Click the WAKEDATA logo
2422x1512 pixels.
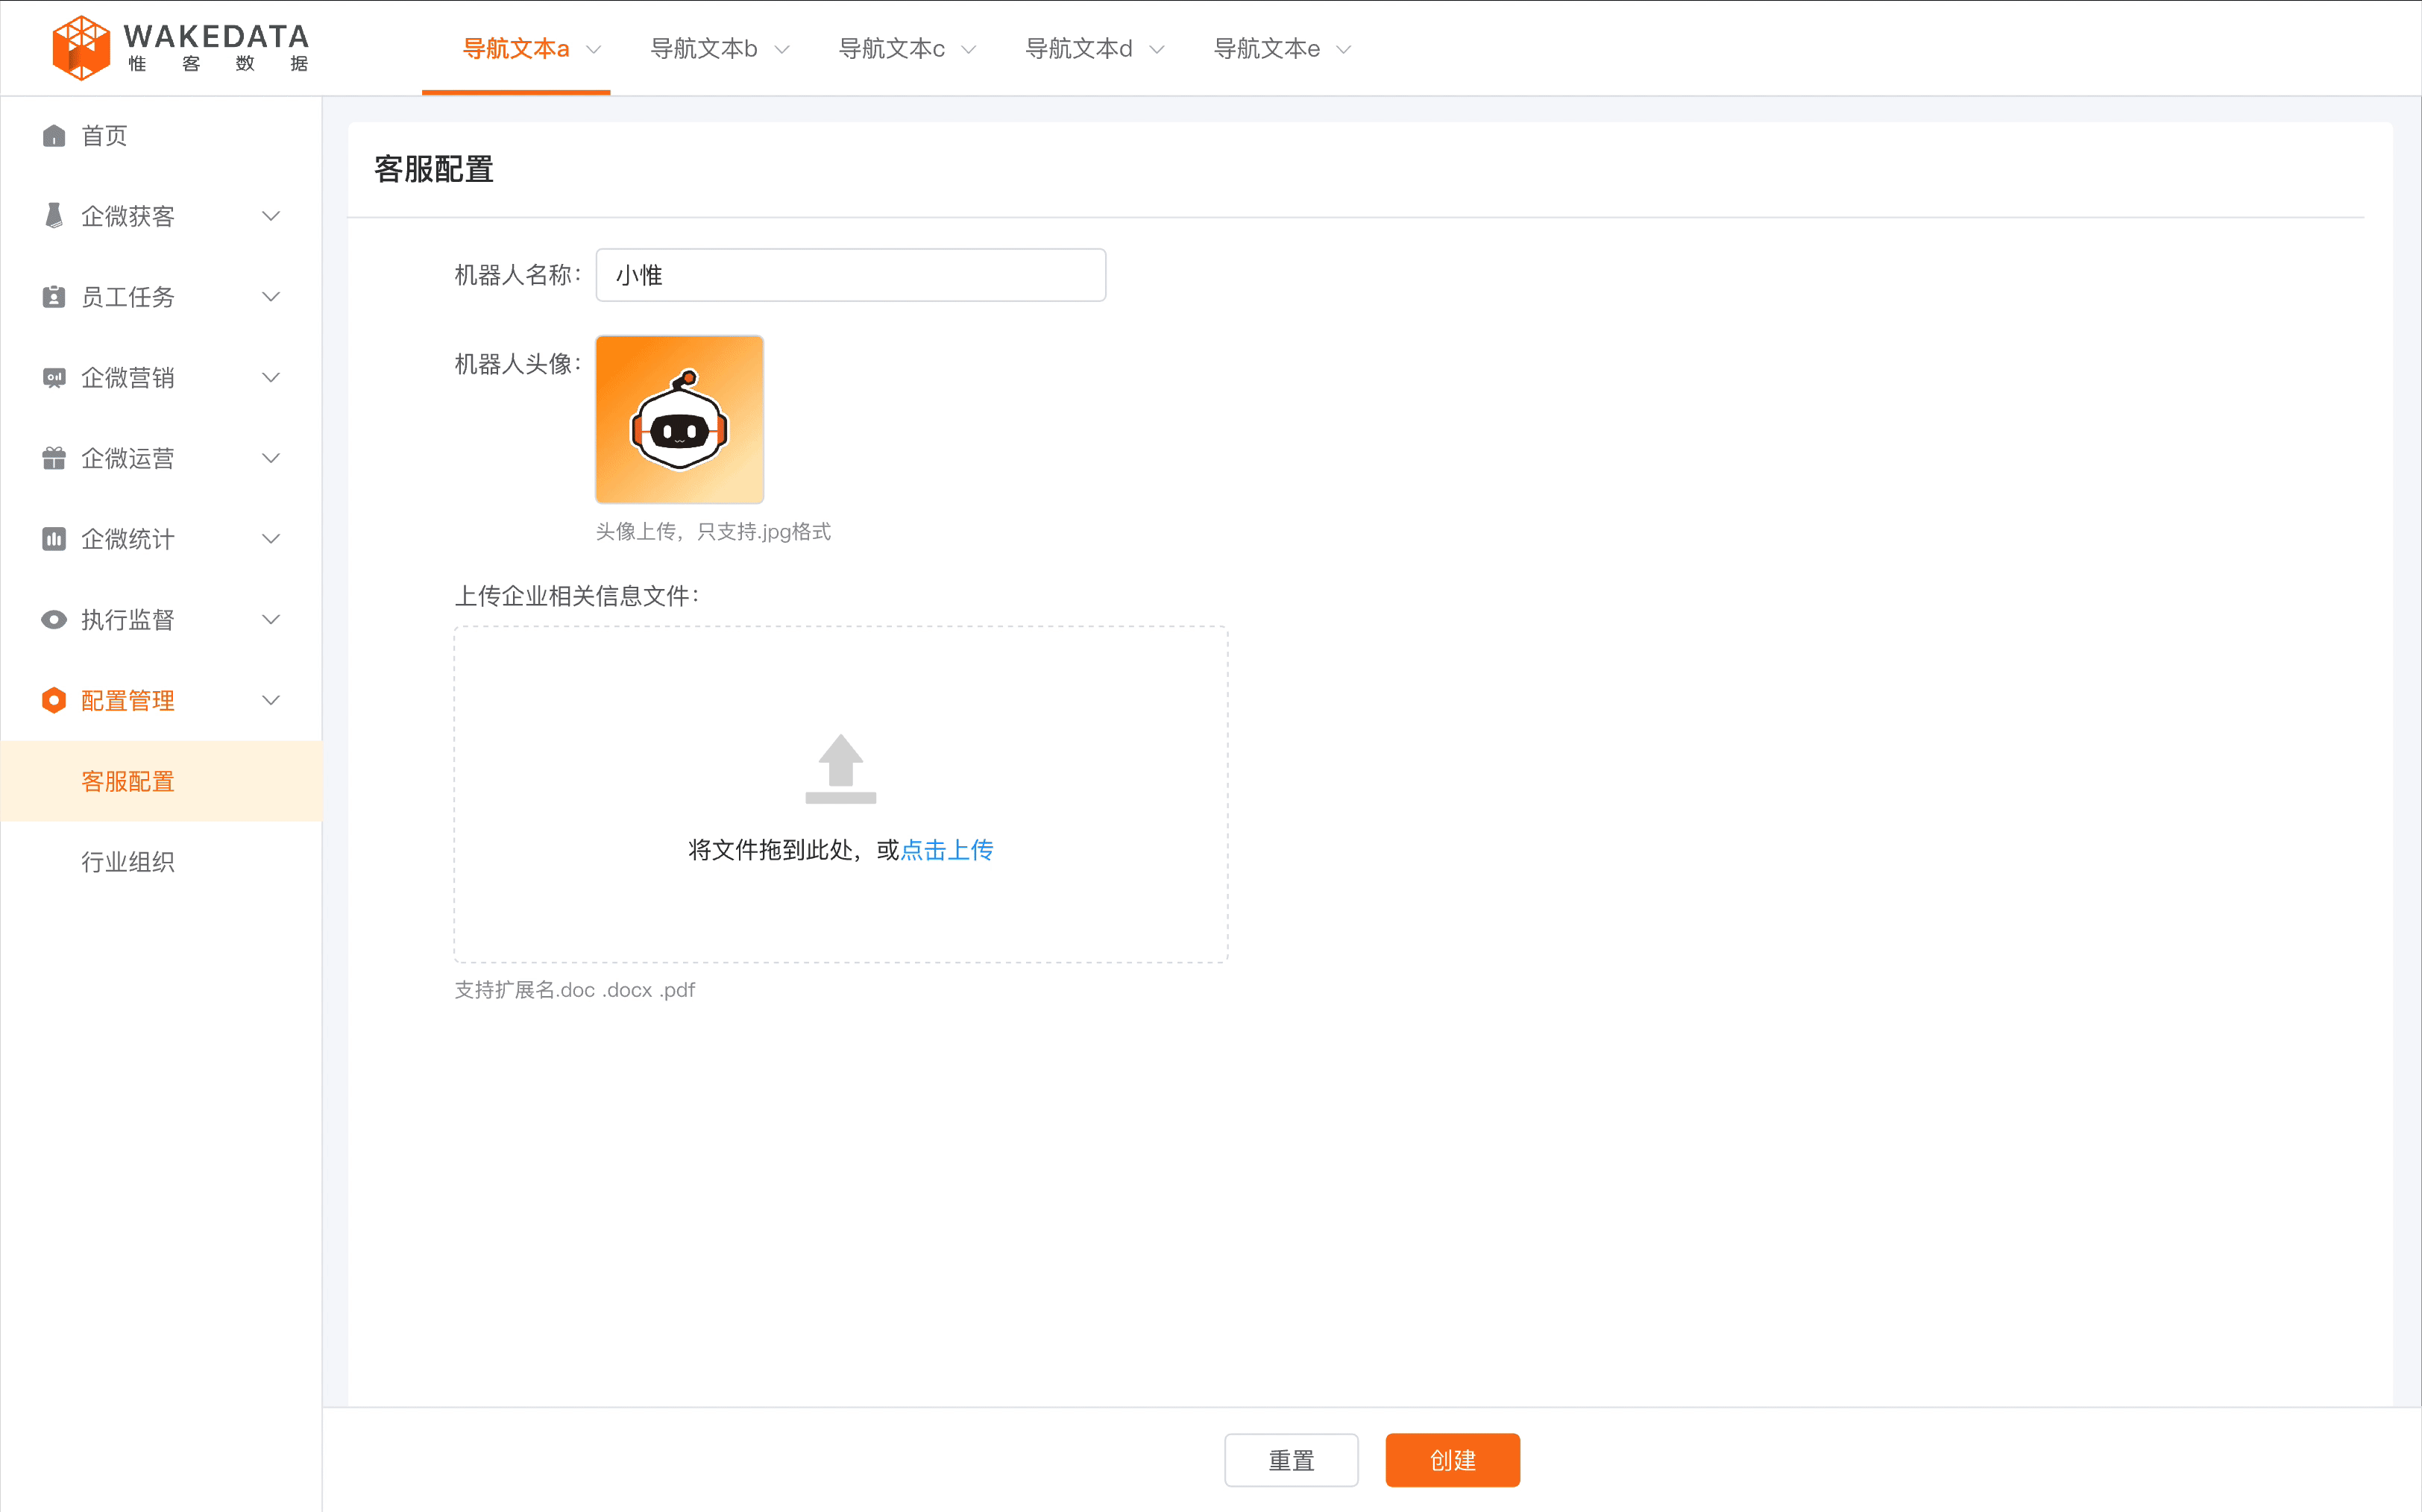coord(180,46)
